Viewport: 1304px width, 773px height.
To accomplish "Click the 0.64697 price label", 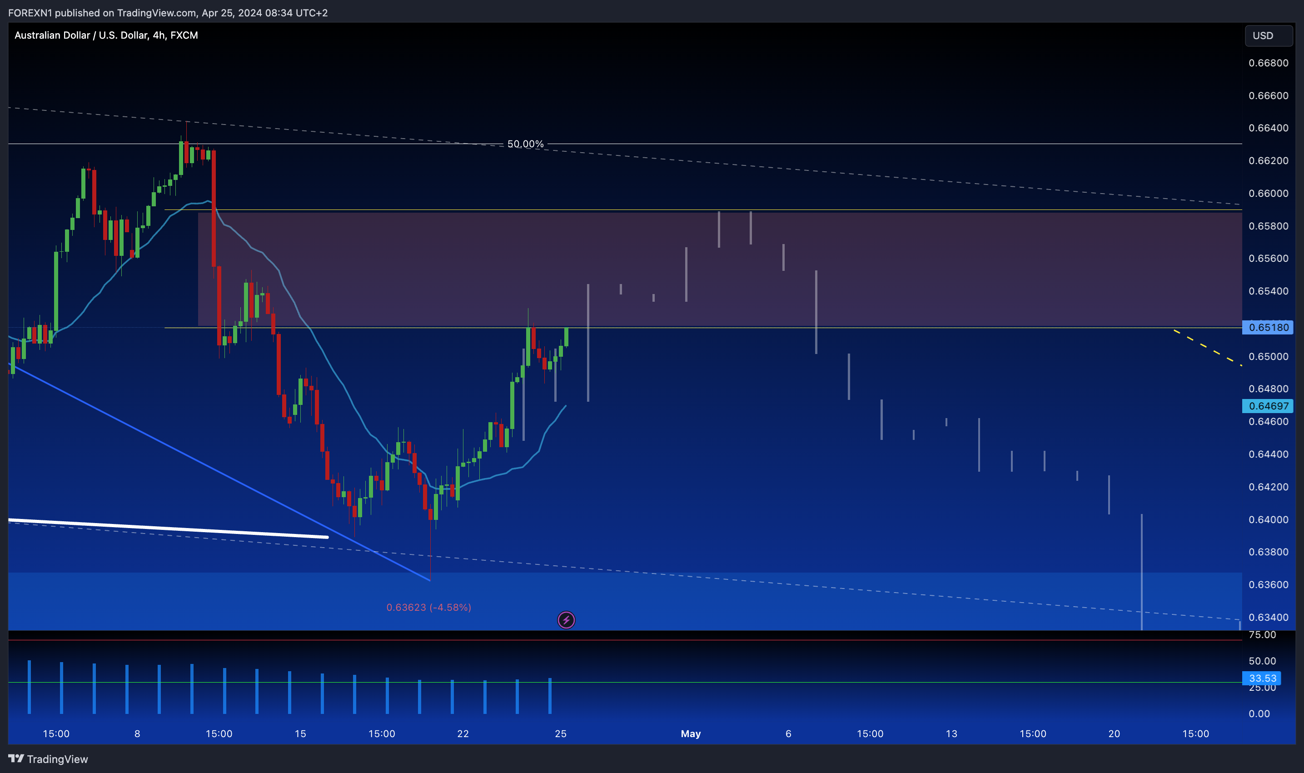I will pyautogui.click(x=1268, y=406).
